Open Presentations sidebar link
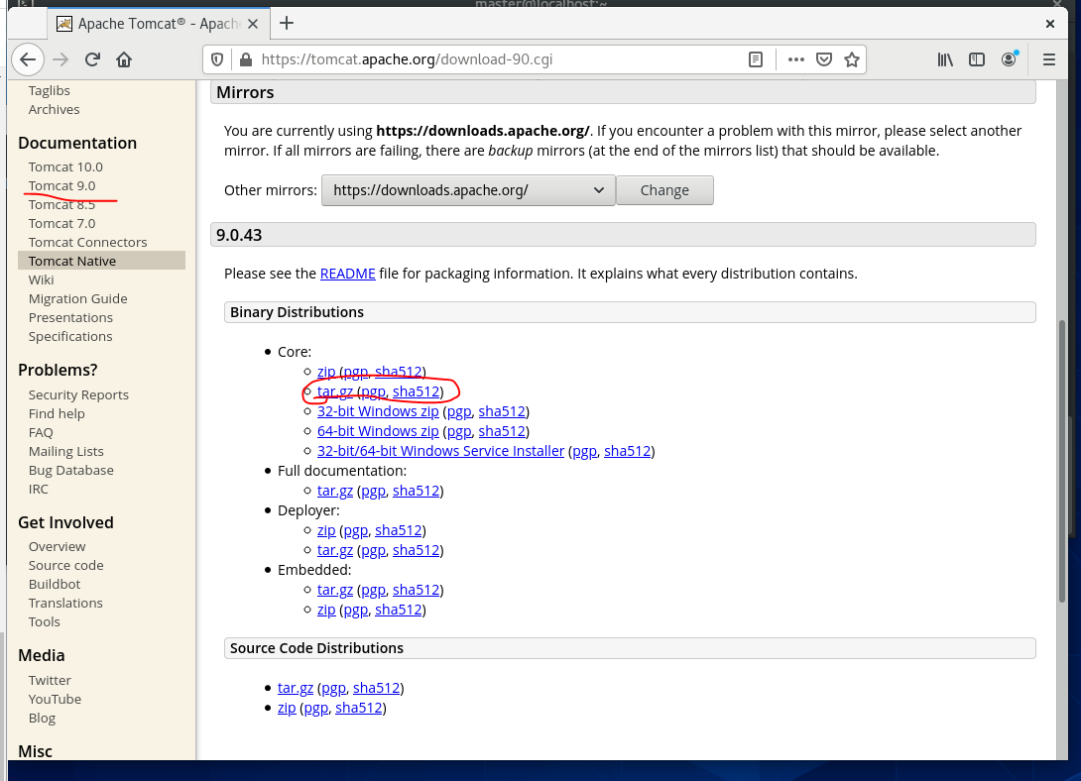1081x781 pixels. coord(70,317)
